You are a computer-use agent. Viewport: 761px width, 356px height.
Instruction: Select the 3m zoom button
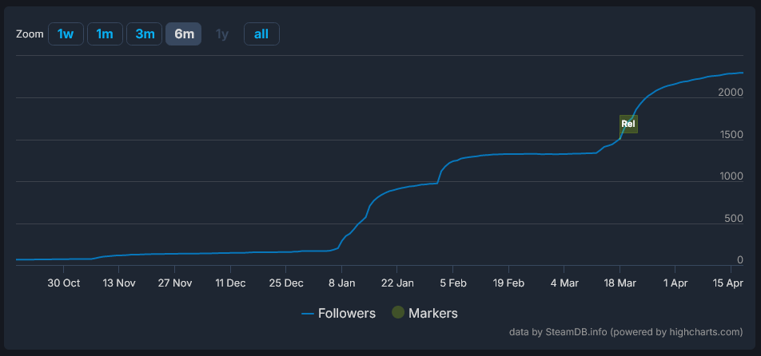pos(145,34)
